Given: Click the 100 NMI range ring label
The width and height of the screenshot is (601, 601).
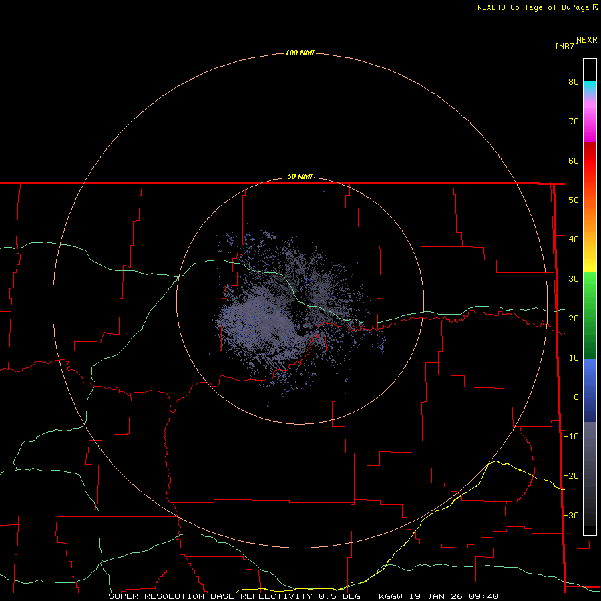Looking at the screenshot, I should tap(300, 53).
